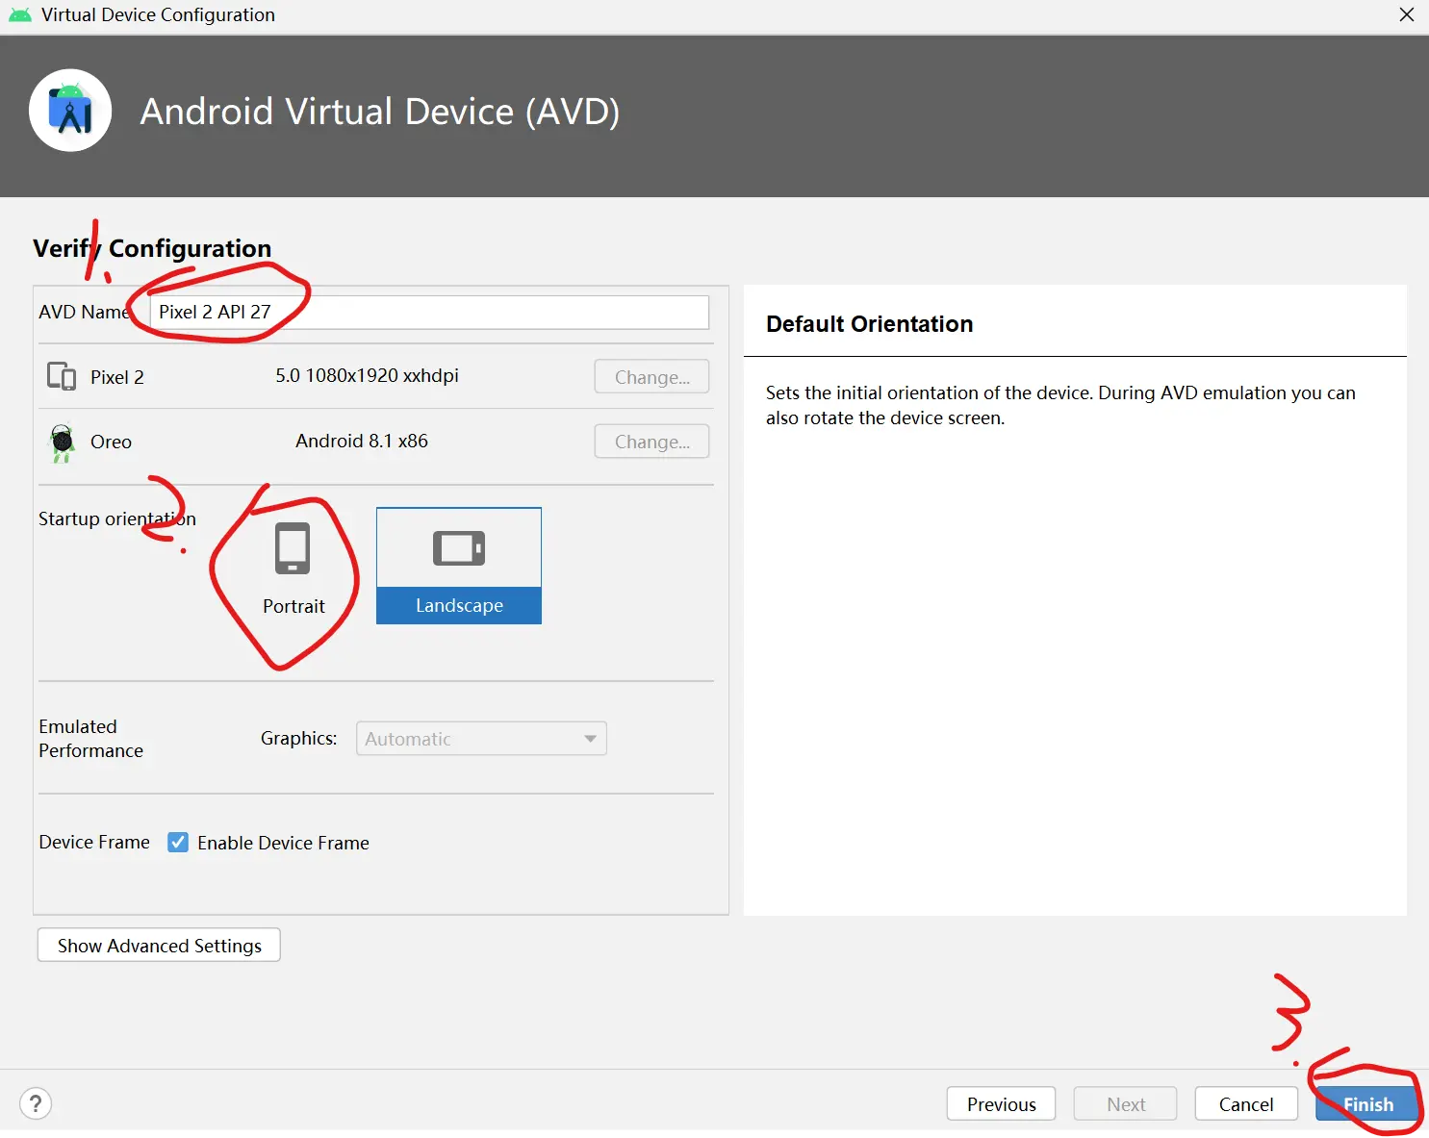Choose the Portrait startup orientation label
Screen dimensions: 1429x1138
click(293, 606)
